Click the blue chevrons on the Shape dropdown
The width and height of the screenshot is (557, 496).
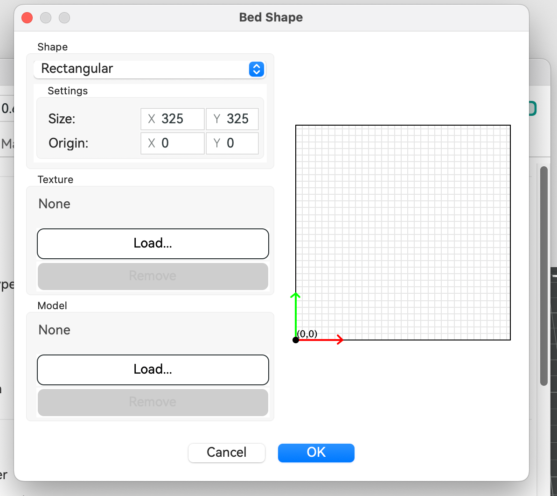257,69
